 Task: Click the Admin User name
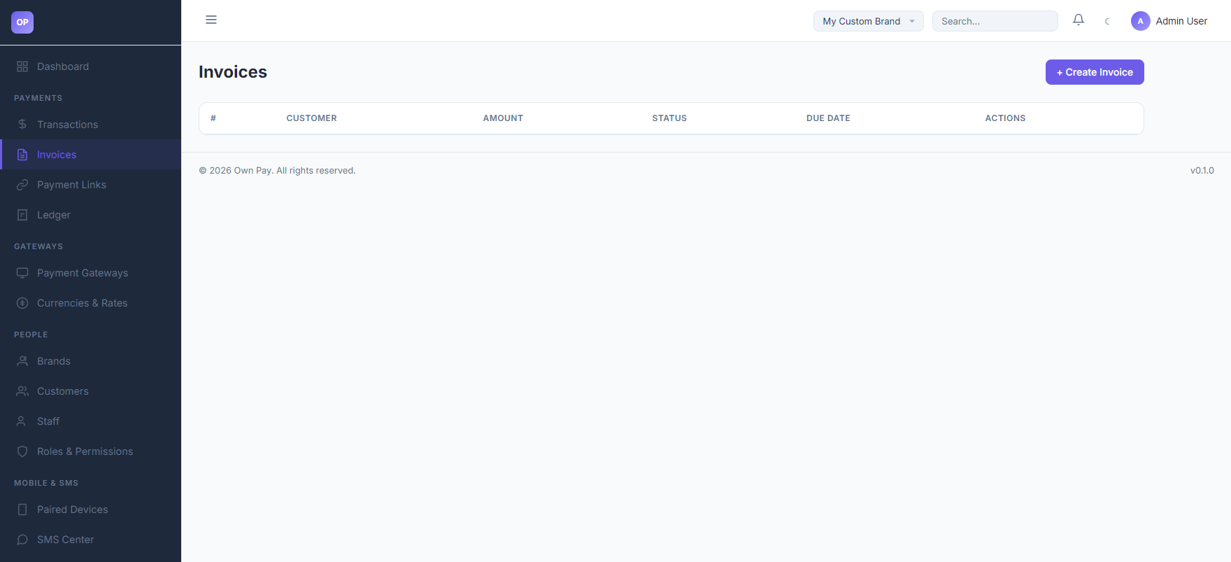[x=1181, y=21]
